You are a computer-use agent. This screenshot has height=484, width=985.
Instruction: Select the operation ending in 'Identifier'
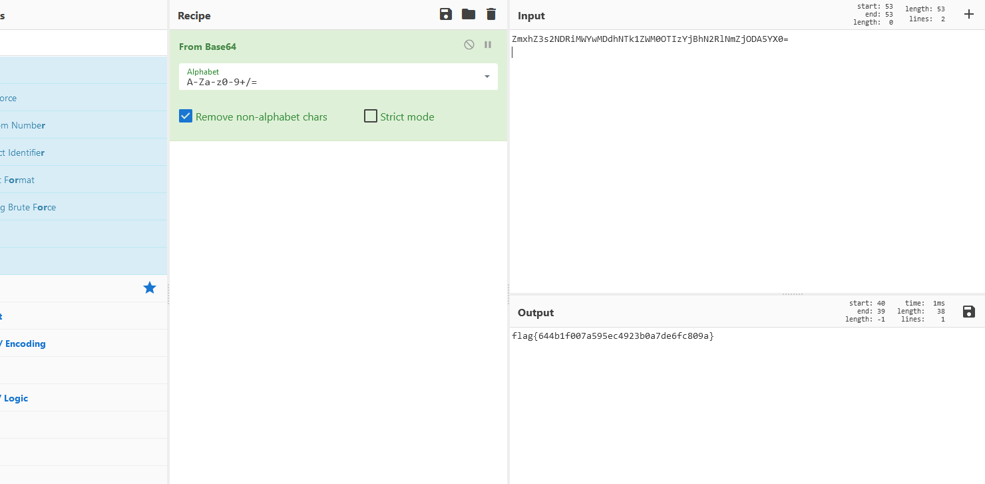(x=83, y=152)
